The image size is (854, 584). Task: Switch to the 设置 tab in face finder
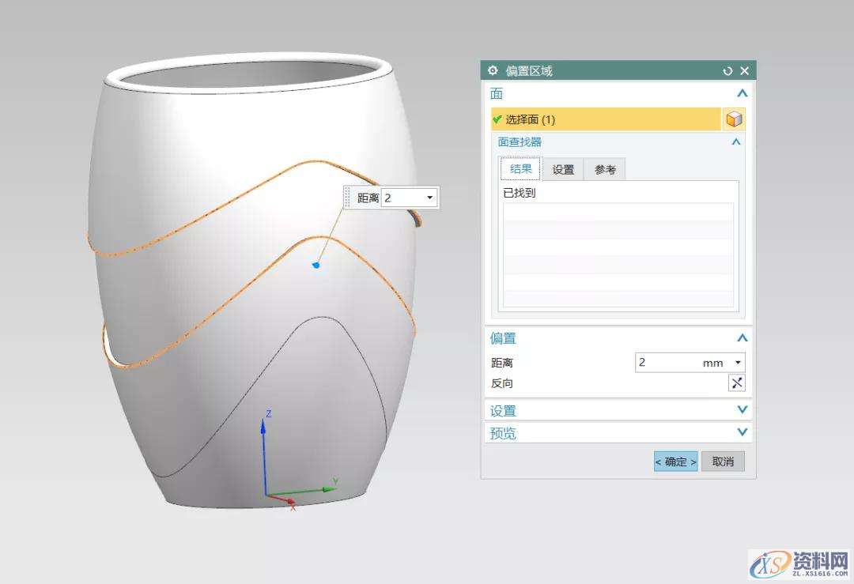[x=563, y=169]
